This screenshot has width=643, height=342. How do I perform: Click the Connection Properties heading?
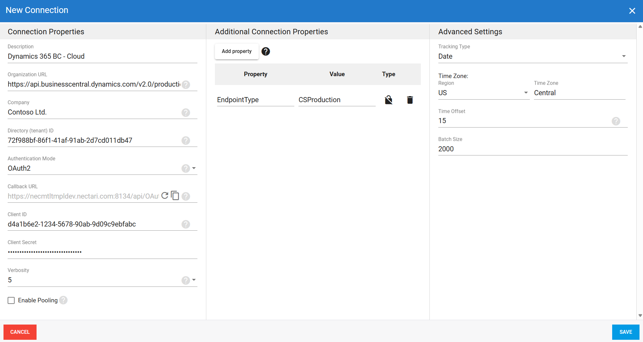tap(46, 32)
